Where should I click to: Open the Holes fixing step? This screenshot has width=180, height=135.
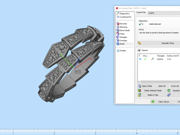click(120, 34)
